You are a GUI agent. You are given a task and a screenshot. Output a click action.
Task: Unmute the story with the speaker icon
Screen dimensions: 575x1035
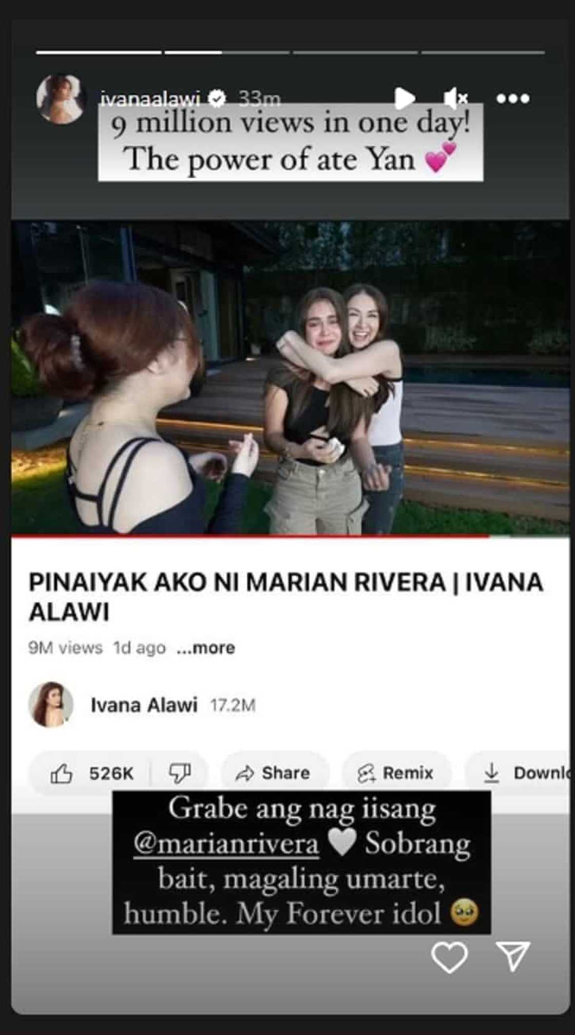tap(456, 98)
